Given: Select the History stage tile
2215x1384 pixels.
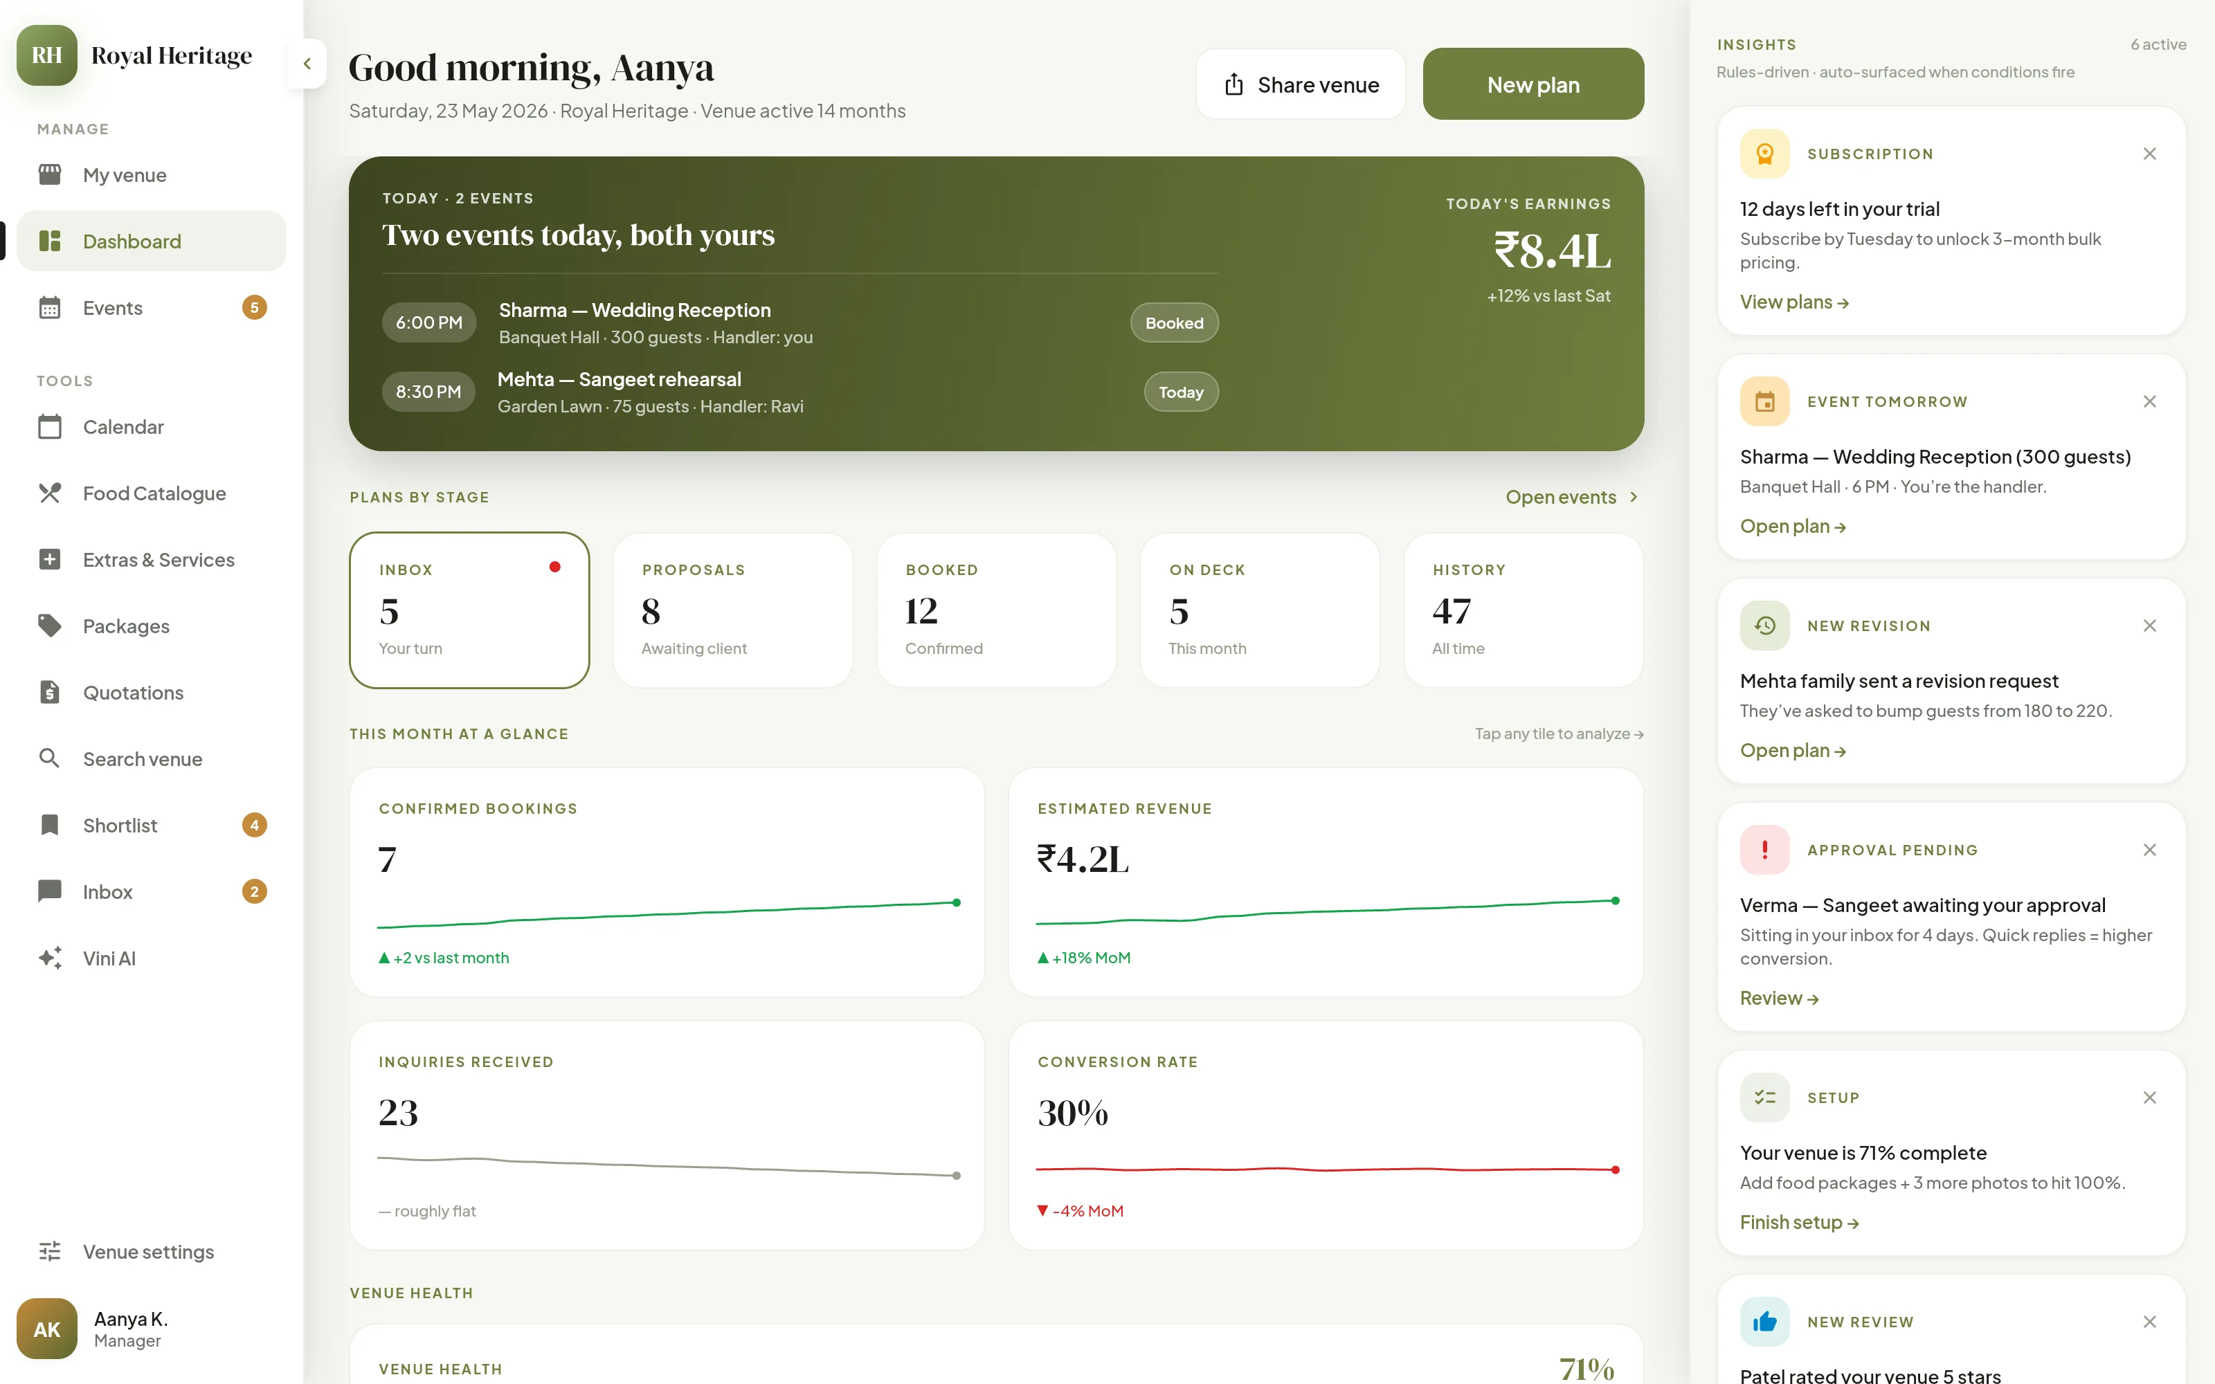Looking at the screenshot, I should (x=1524, y=610).
